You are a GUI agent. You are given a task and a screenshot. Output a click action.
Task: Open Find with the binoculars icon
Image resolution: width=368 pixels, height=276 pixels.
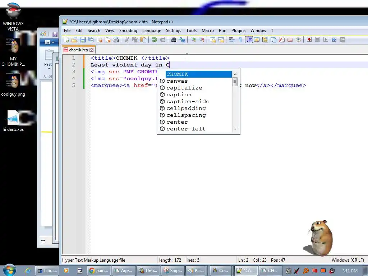point(174,40)
